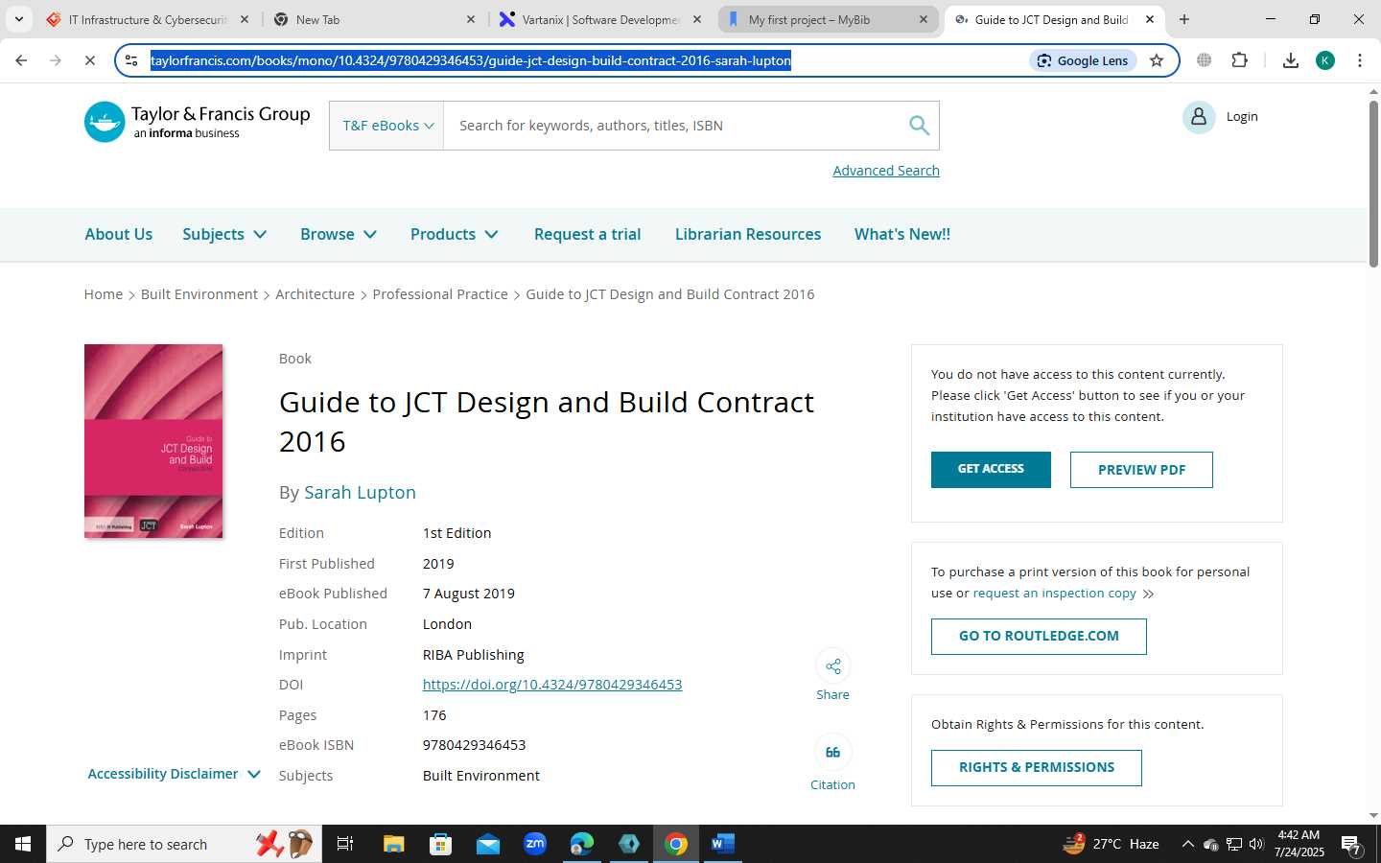1381x863 pixels.
Task: Open What's New!! menu item
Action: 902,234
